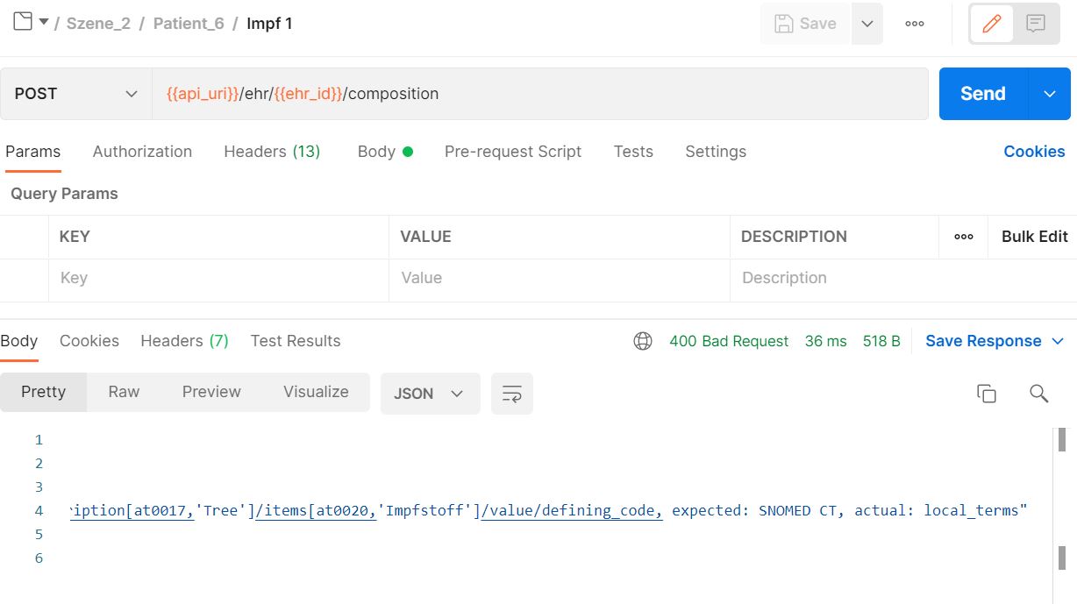Expand the Save button options

867,24
